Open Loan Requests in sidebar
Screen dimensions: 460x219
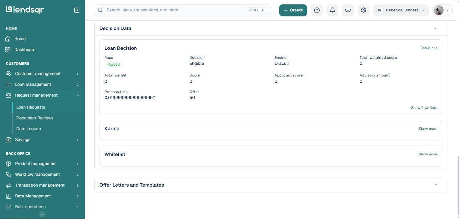pyautogui.click(x=31, y=107)
